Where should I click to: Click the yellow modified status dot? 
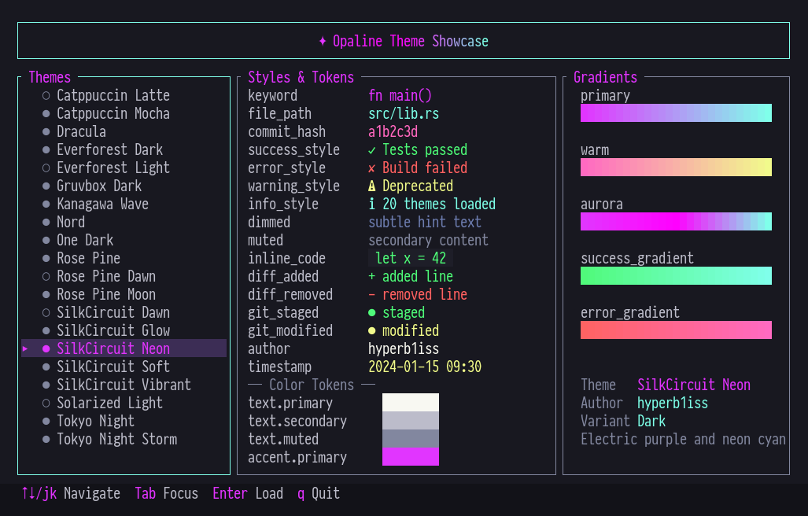(371, 330)
